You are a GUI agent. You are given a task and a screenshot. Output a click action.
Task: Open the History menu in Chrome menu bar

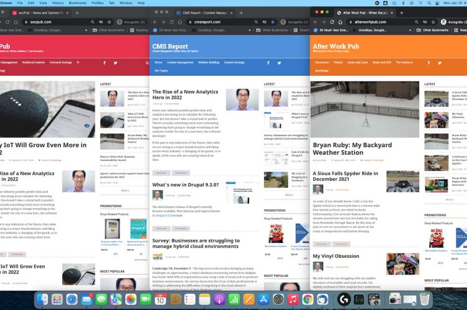pos(58,2)
